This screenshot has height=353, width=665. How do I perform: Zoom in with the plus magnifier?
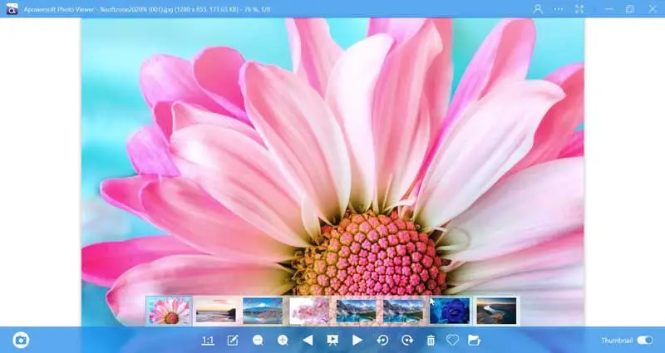tap(283, 341)
